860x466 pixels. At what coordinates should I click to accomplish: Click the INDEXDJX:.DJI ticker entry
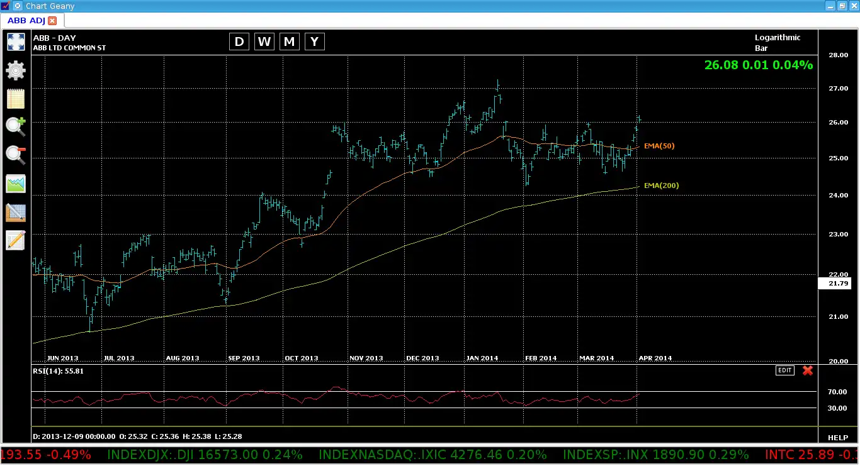[205, 454]
